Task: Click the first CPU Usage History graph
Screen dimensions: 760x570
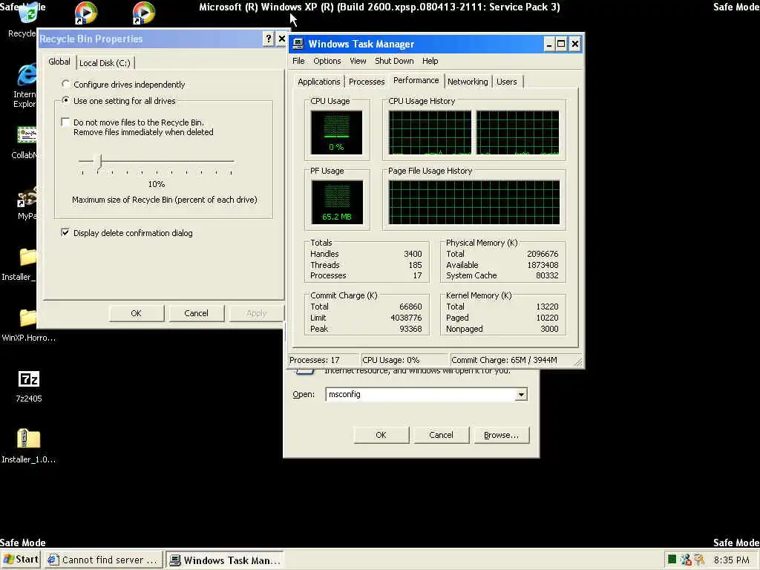Action: (430, 132)
